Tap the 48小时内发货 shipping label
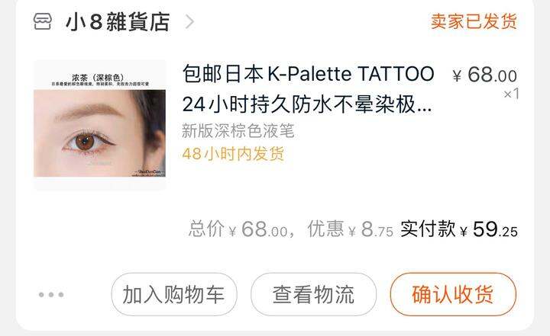The image size is (550, 336). 233,154
